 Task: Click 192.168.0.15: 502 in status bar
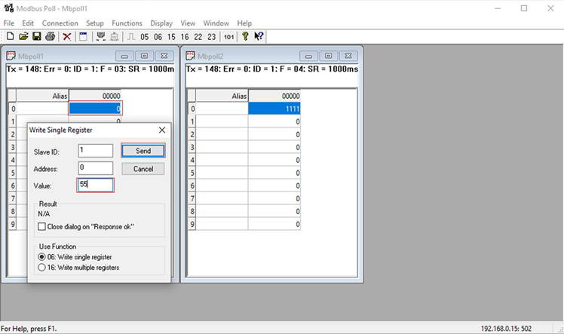(506, 329)
